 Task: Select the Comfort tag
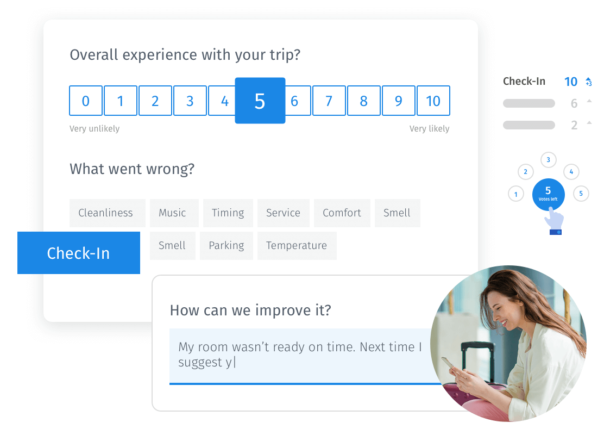pos(342,213)
